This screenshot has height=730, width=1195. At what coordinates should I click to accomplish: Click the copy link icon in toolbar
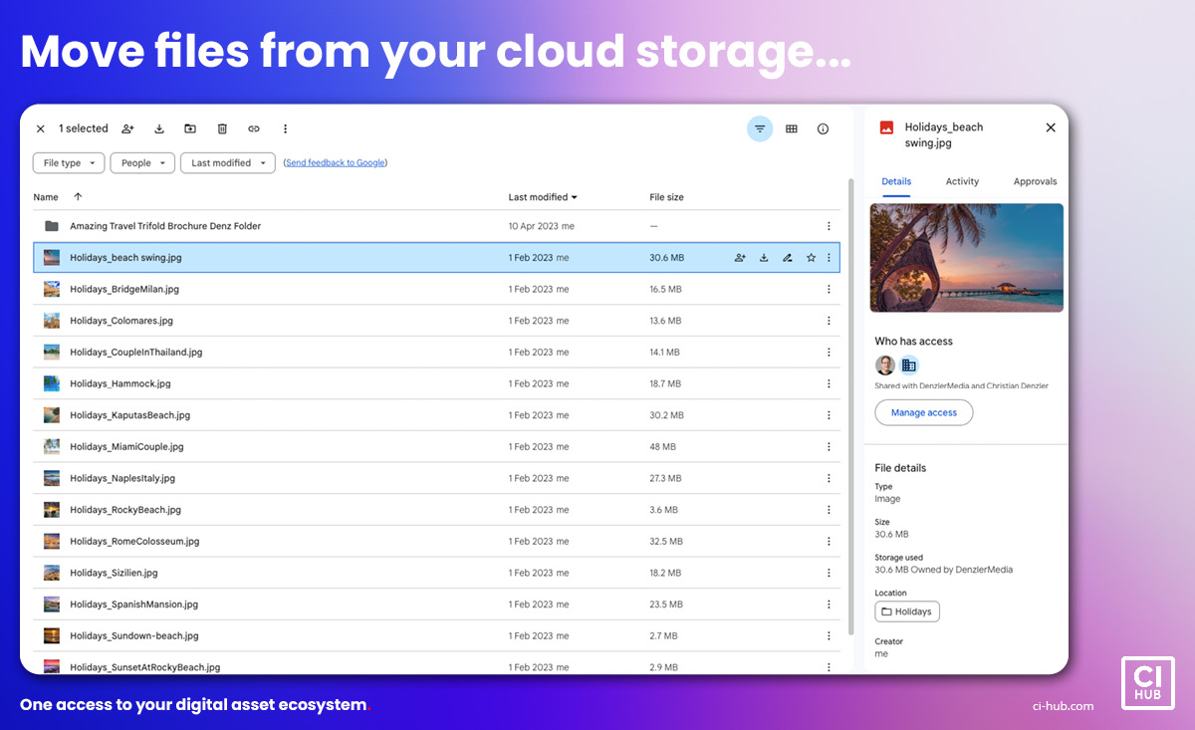(x=254, y=128)
